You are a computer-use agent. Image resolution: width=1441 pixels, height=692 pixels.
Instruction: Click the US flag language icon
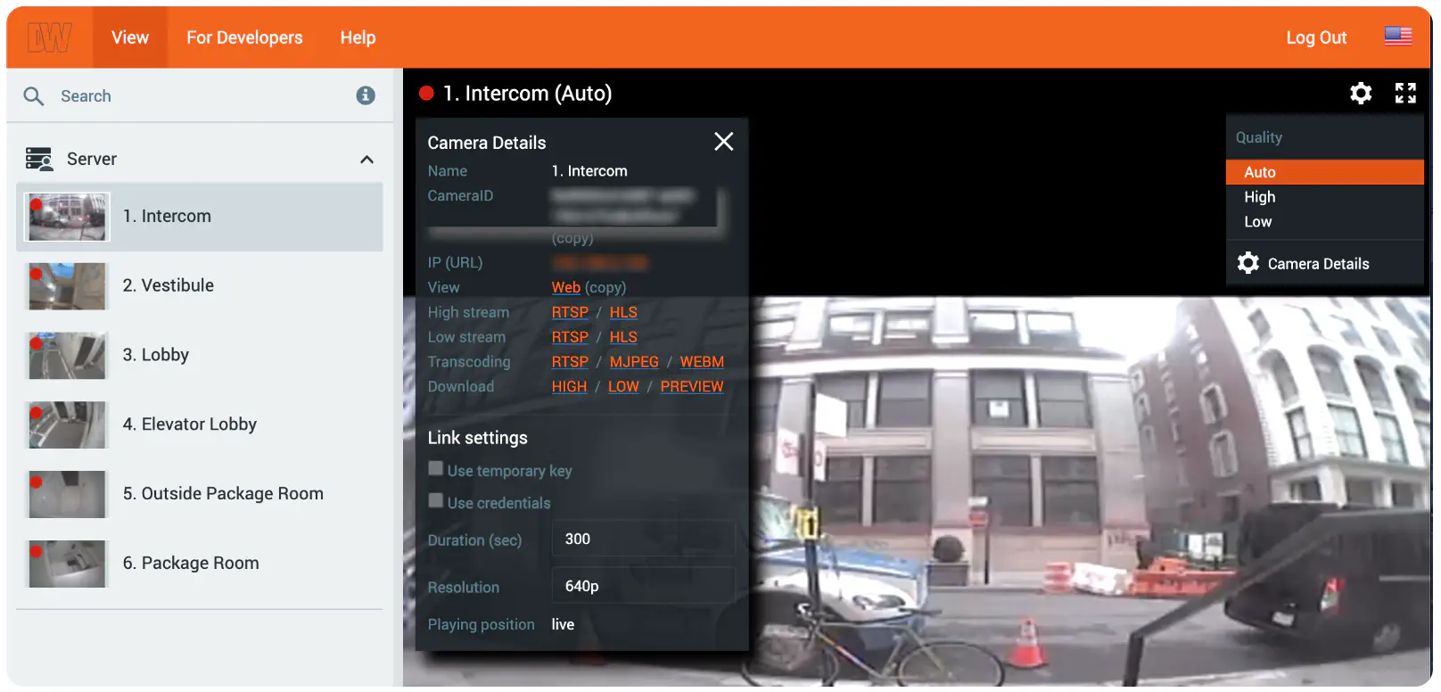(x=1398, y=37)
